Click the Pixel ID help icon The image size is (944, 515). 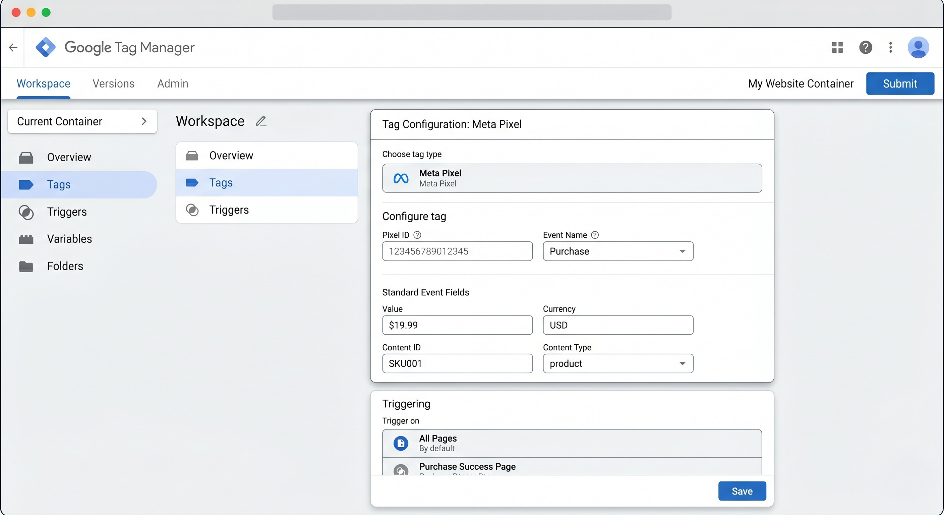pos(417,235)
